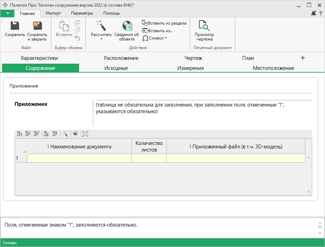This screenshot has width=325, height=247.
Task: Add a row at table end
Action: tap(20, 134)
